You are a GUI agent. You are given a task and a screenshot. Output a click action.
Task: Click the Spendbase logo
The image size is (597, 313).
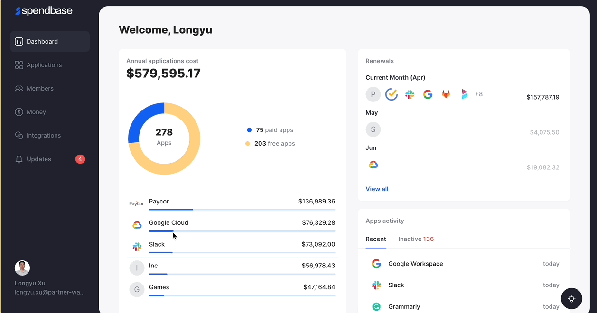44,11
